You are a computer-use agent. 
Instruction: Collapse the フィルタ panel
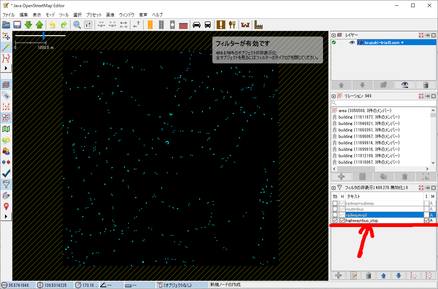pos(334,188)
